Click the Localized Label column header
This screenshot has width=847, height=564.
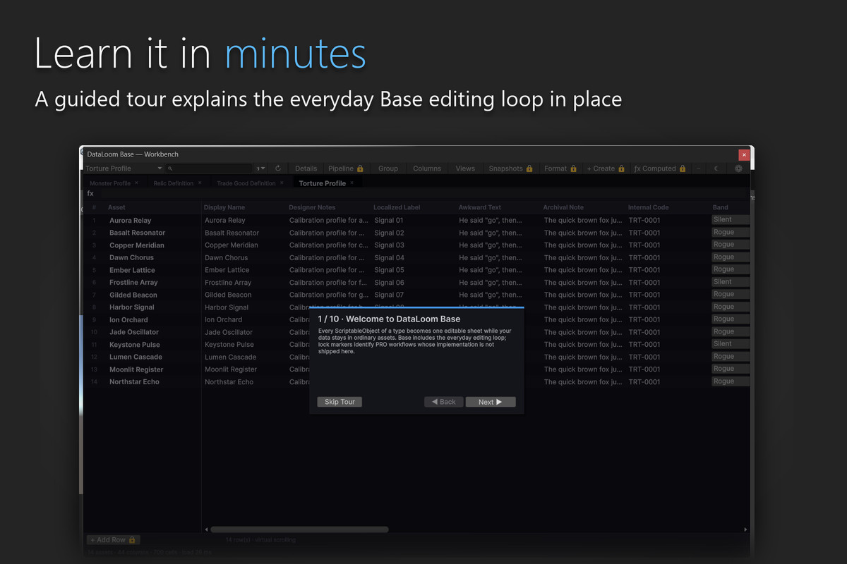click(397, 207)
